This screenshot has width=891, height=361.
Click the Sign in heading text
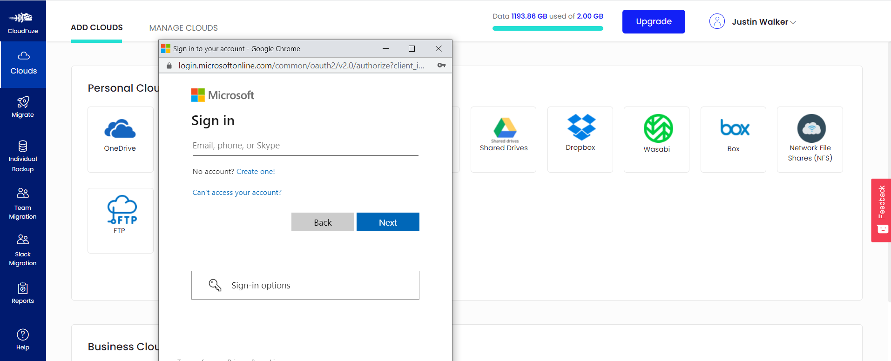213,121
